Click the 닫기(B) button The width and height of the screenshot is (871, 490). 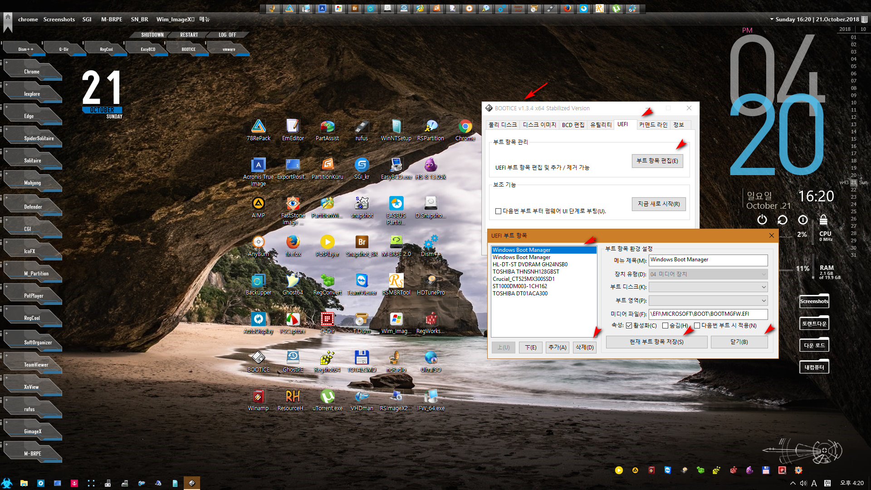click(x=739, y=342)
